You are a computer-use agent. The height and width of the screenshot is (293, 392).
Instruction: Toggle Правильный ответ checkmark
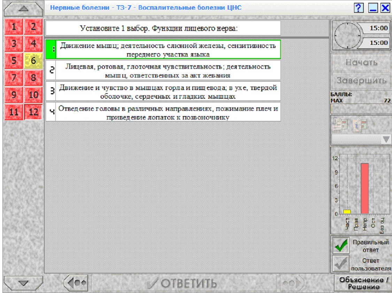(341, 245)
